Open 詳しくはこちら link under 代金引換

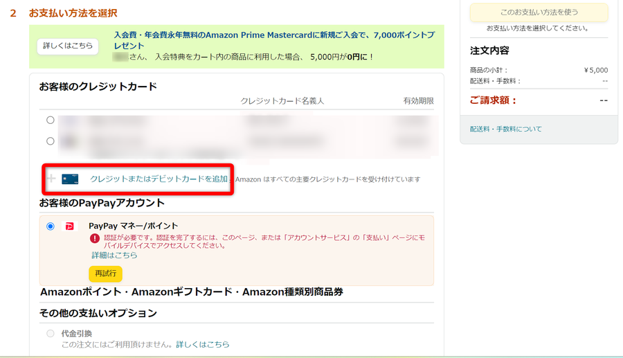tap(203, 344)
